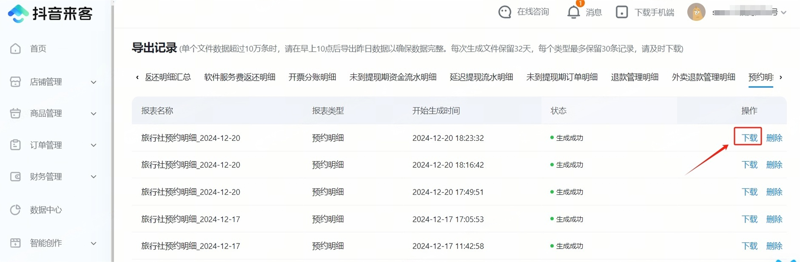Switch to 外卖退款管理明细 tab
The image size is (800, 262).
point(703,77)
